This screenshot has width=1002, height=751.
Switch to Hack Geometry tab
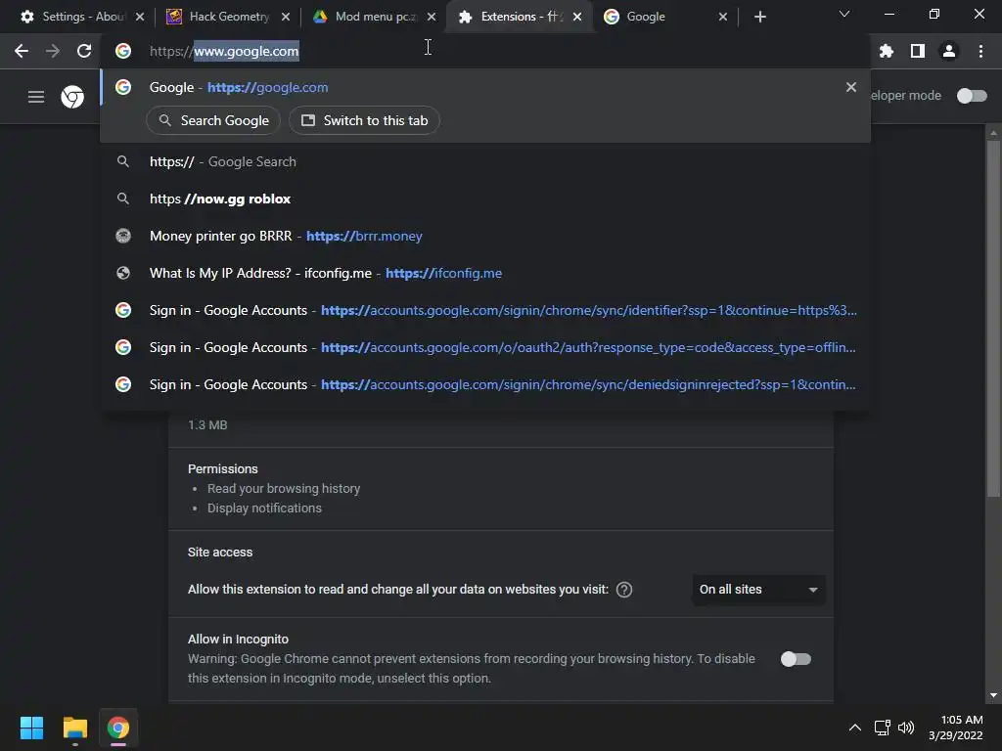[229, 17]
